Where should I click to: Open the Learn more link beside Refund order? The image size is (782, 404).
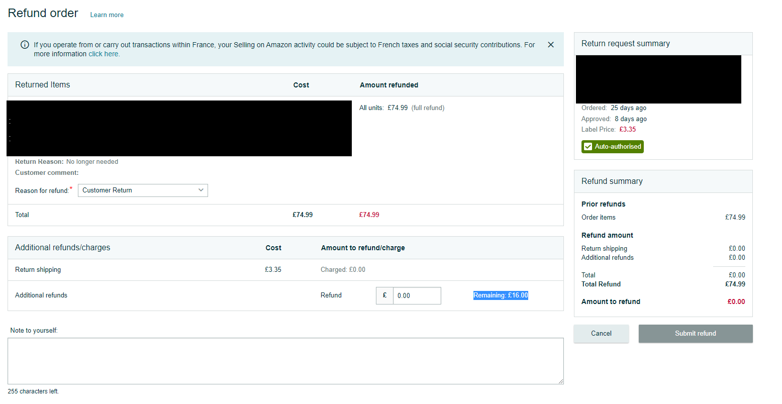(107, 15)
